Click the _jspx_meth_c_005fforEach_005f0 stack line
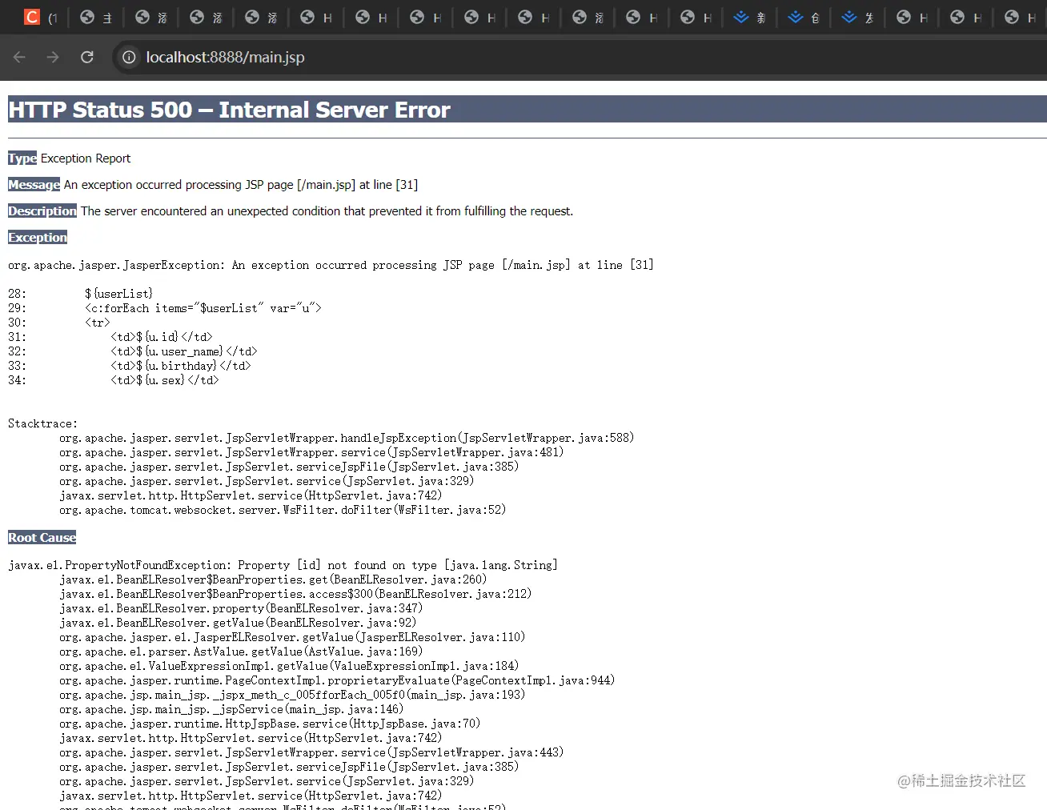This screenshot has width=1047, height=810. point(292,695)
